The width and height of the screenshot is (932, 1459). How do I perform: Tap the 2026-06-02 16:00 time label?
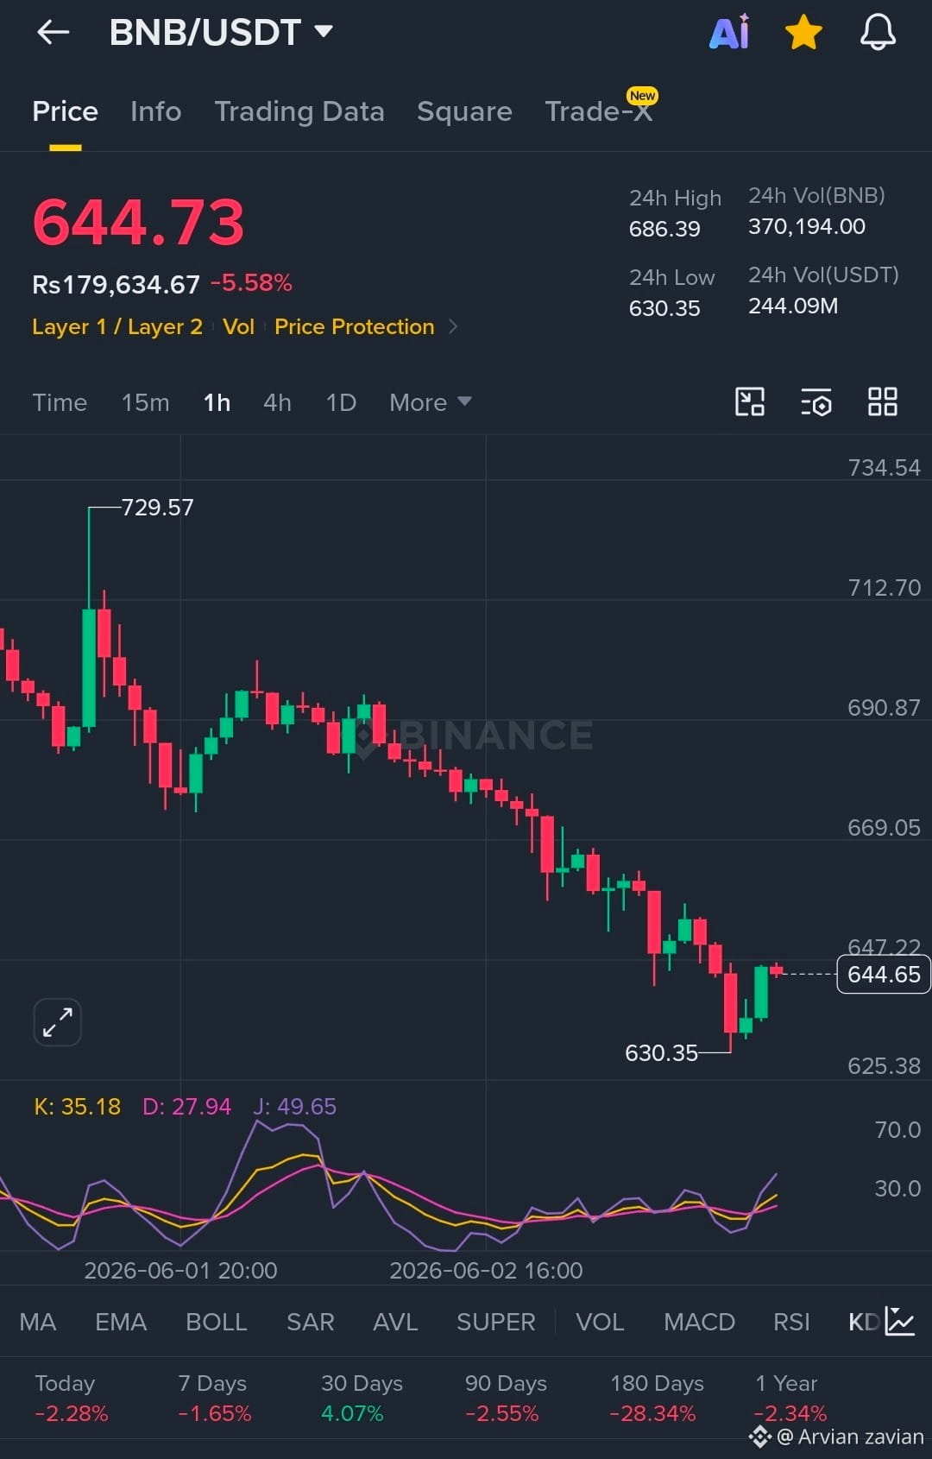[x=486, y=1271]
